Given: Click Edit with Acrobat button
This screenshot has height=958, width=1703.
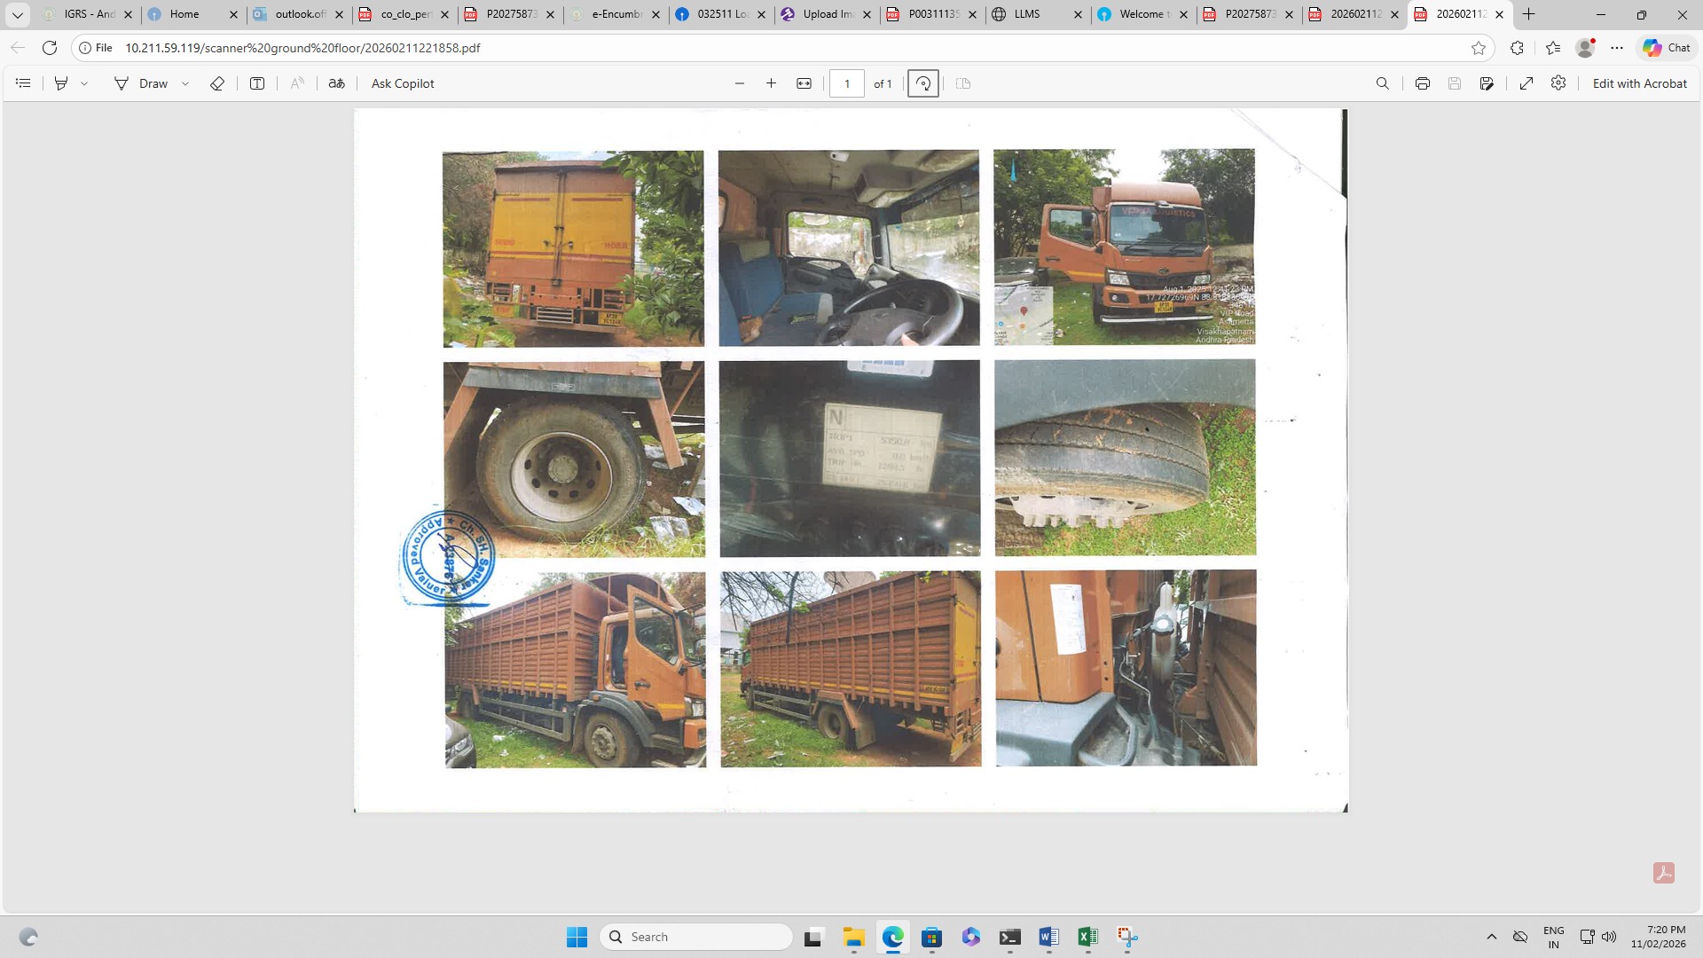Looking at the screenshot, I should [x=1639, y=83].
